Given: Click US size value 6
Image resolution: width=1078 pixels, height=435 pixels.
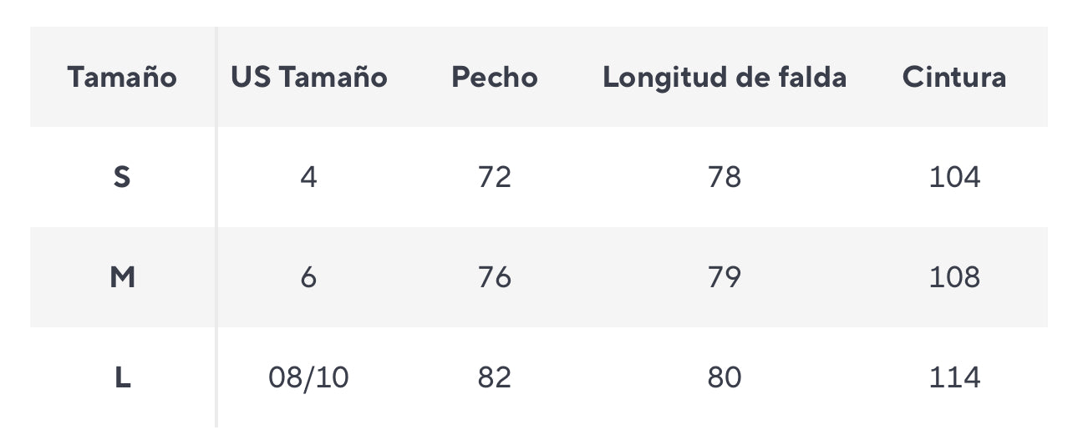Looking at the screenshot, I should click(x=309, y=277).
